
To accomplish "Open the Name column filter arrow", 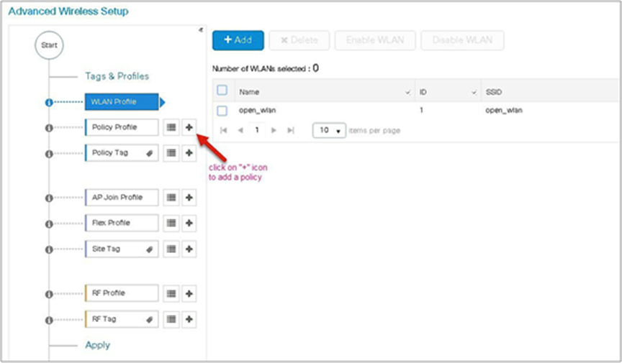I will tap(407, 93).
